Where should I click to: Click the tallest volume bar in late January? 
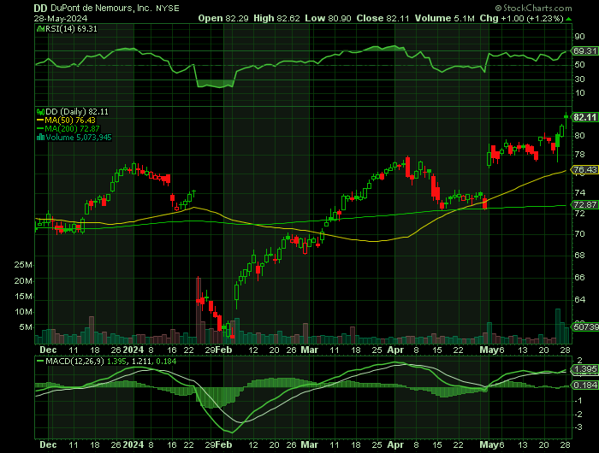(x=198, y=310)
